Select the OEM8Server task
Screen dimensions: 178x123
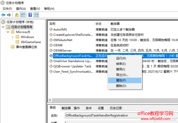tap(63, 50)
